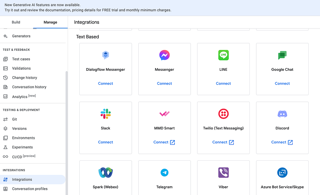320x195 pixels.
Task: Click the sidebar vertical scrollbar
Action: click(67, 133)
